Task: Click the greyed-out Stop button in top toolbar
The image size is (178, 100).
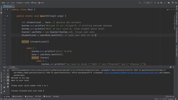Action: pyautogui.click(x=165, y=3)
